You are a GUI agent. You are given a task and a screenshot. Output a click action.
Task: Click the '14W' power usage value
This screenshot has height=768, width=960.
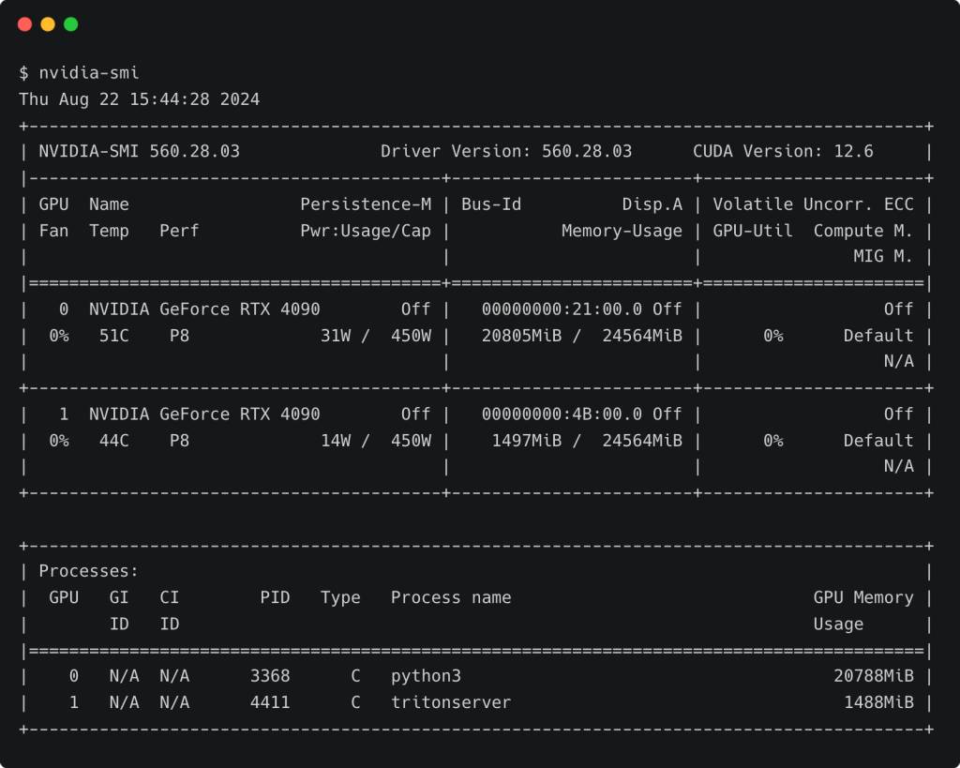click(336, 441)
